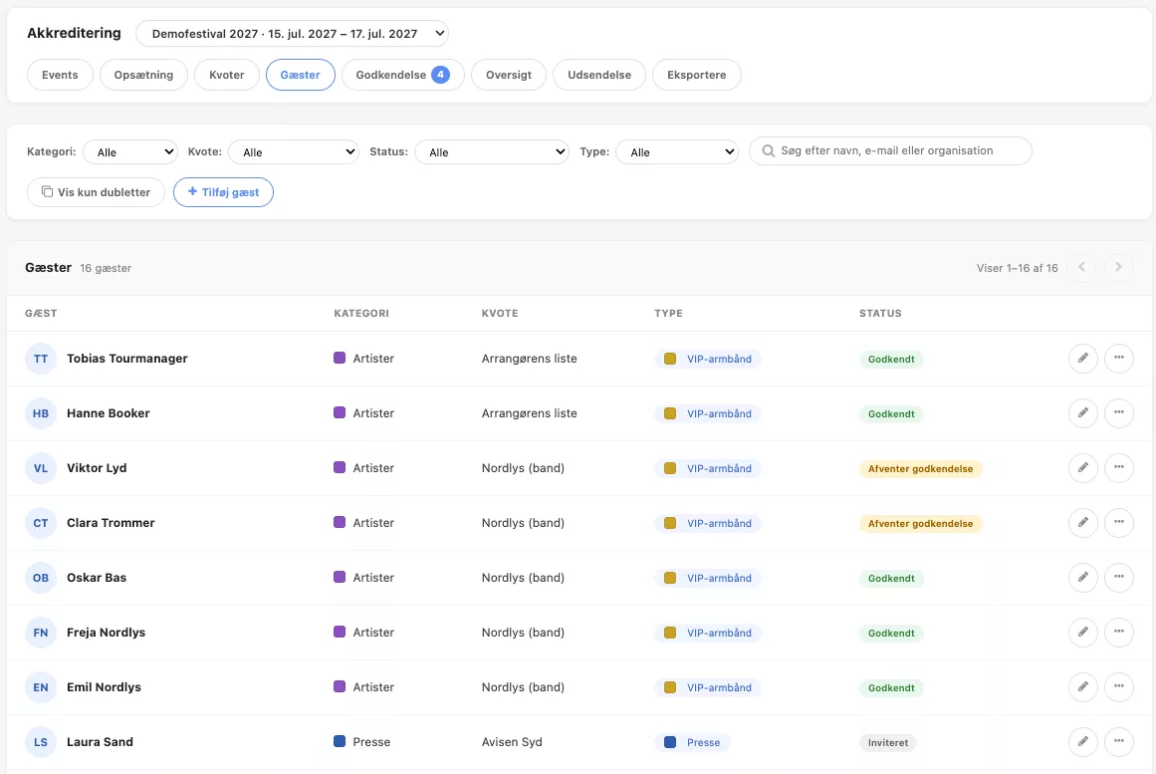Open the ellipsis menu for Clara Trommer
1156x774 pixels.
(1119, 522)
